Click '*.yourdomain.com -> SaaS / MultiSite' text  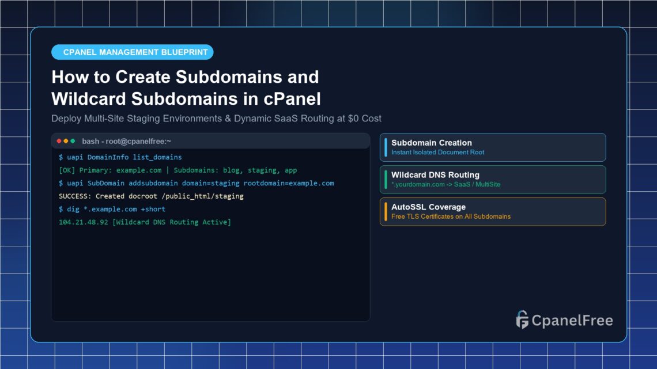coord(446,184)
